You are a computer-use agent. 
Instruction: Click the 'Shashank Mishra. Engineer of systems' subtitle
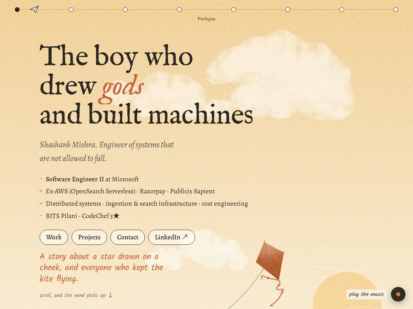(x=107, y=151)
